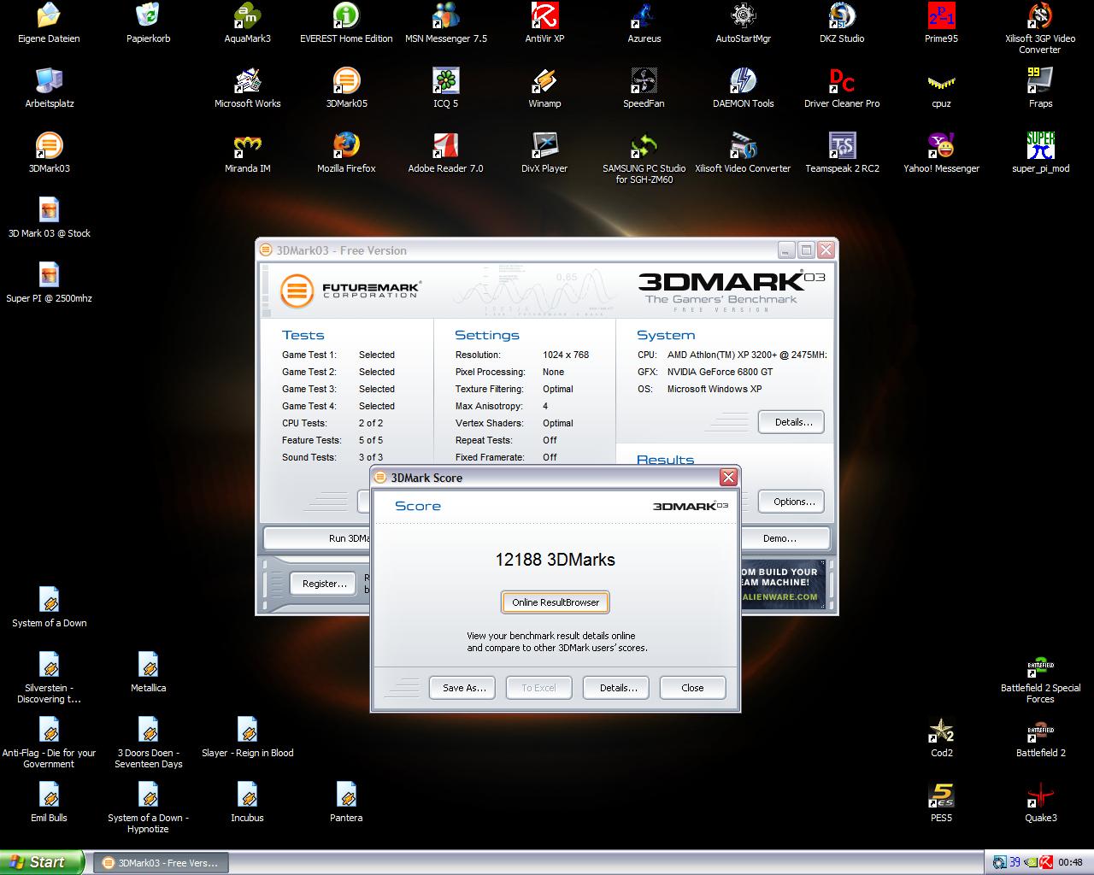Launch AquaMark3 from the desktop
This screenshot has width=1094, height=875.
click(x=248, y=23)
